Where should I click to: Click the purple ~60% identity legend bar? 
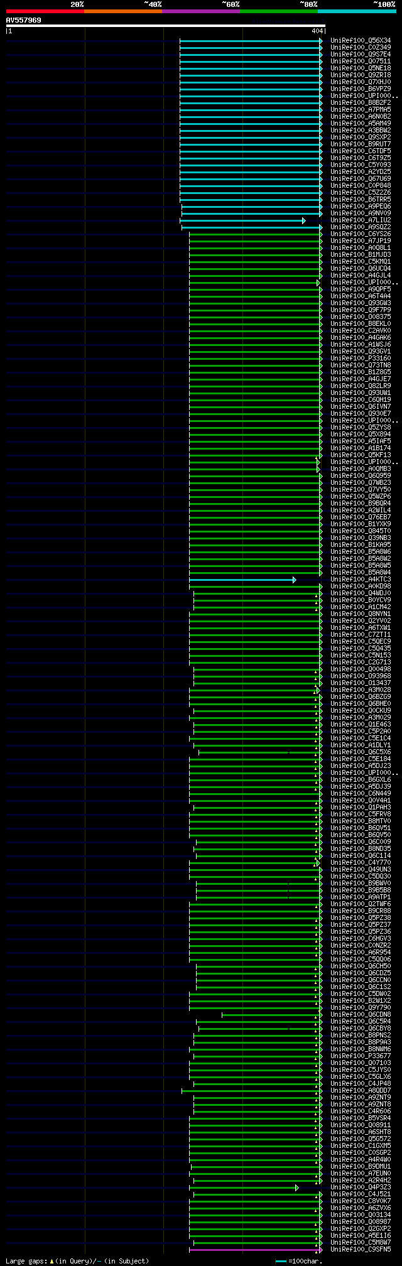(x=201, y=11)
